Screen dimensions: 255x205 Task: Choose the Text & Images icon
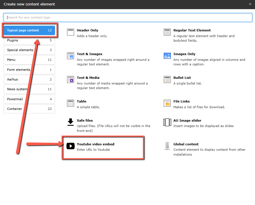point(70,56)
